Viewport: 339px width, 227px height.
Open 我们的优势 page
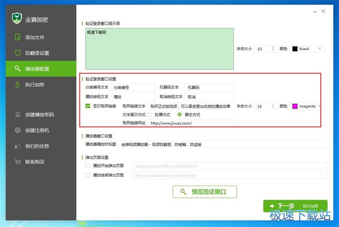(41, 146)
